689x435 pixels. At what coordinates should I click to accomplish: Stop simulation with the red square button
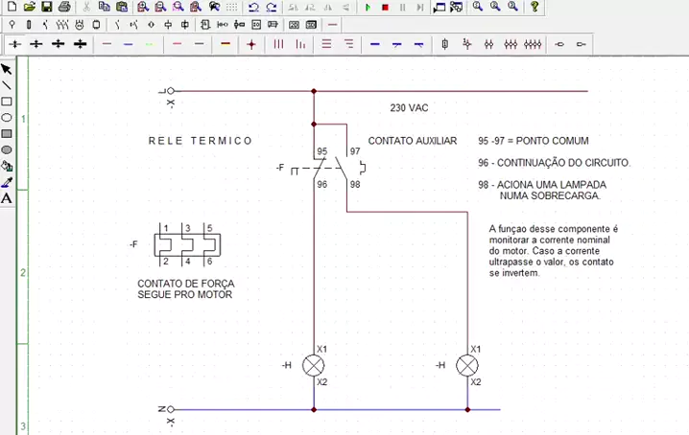tap(385, 7)
